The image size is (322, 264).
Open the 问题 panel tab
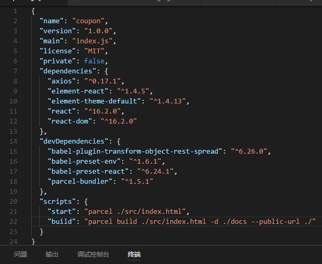pyautogui.click(x=21, y=254)
